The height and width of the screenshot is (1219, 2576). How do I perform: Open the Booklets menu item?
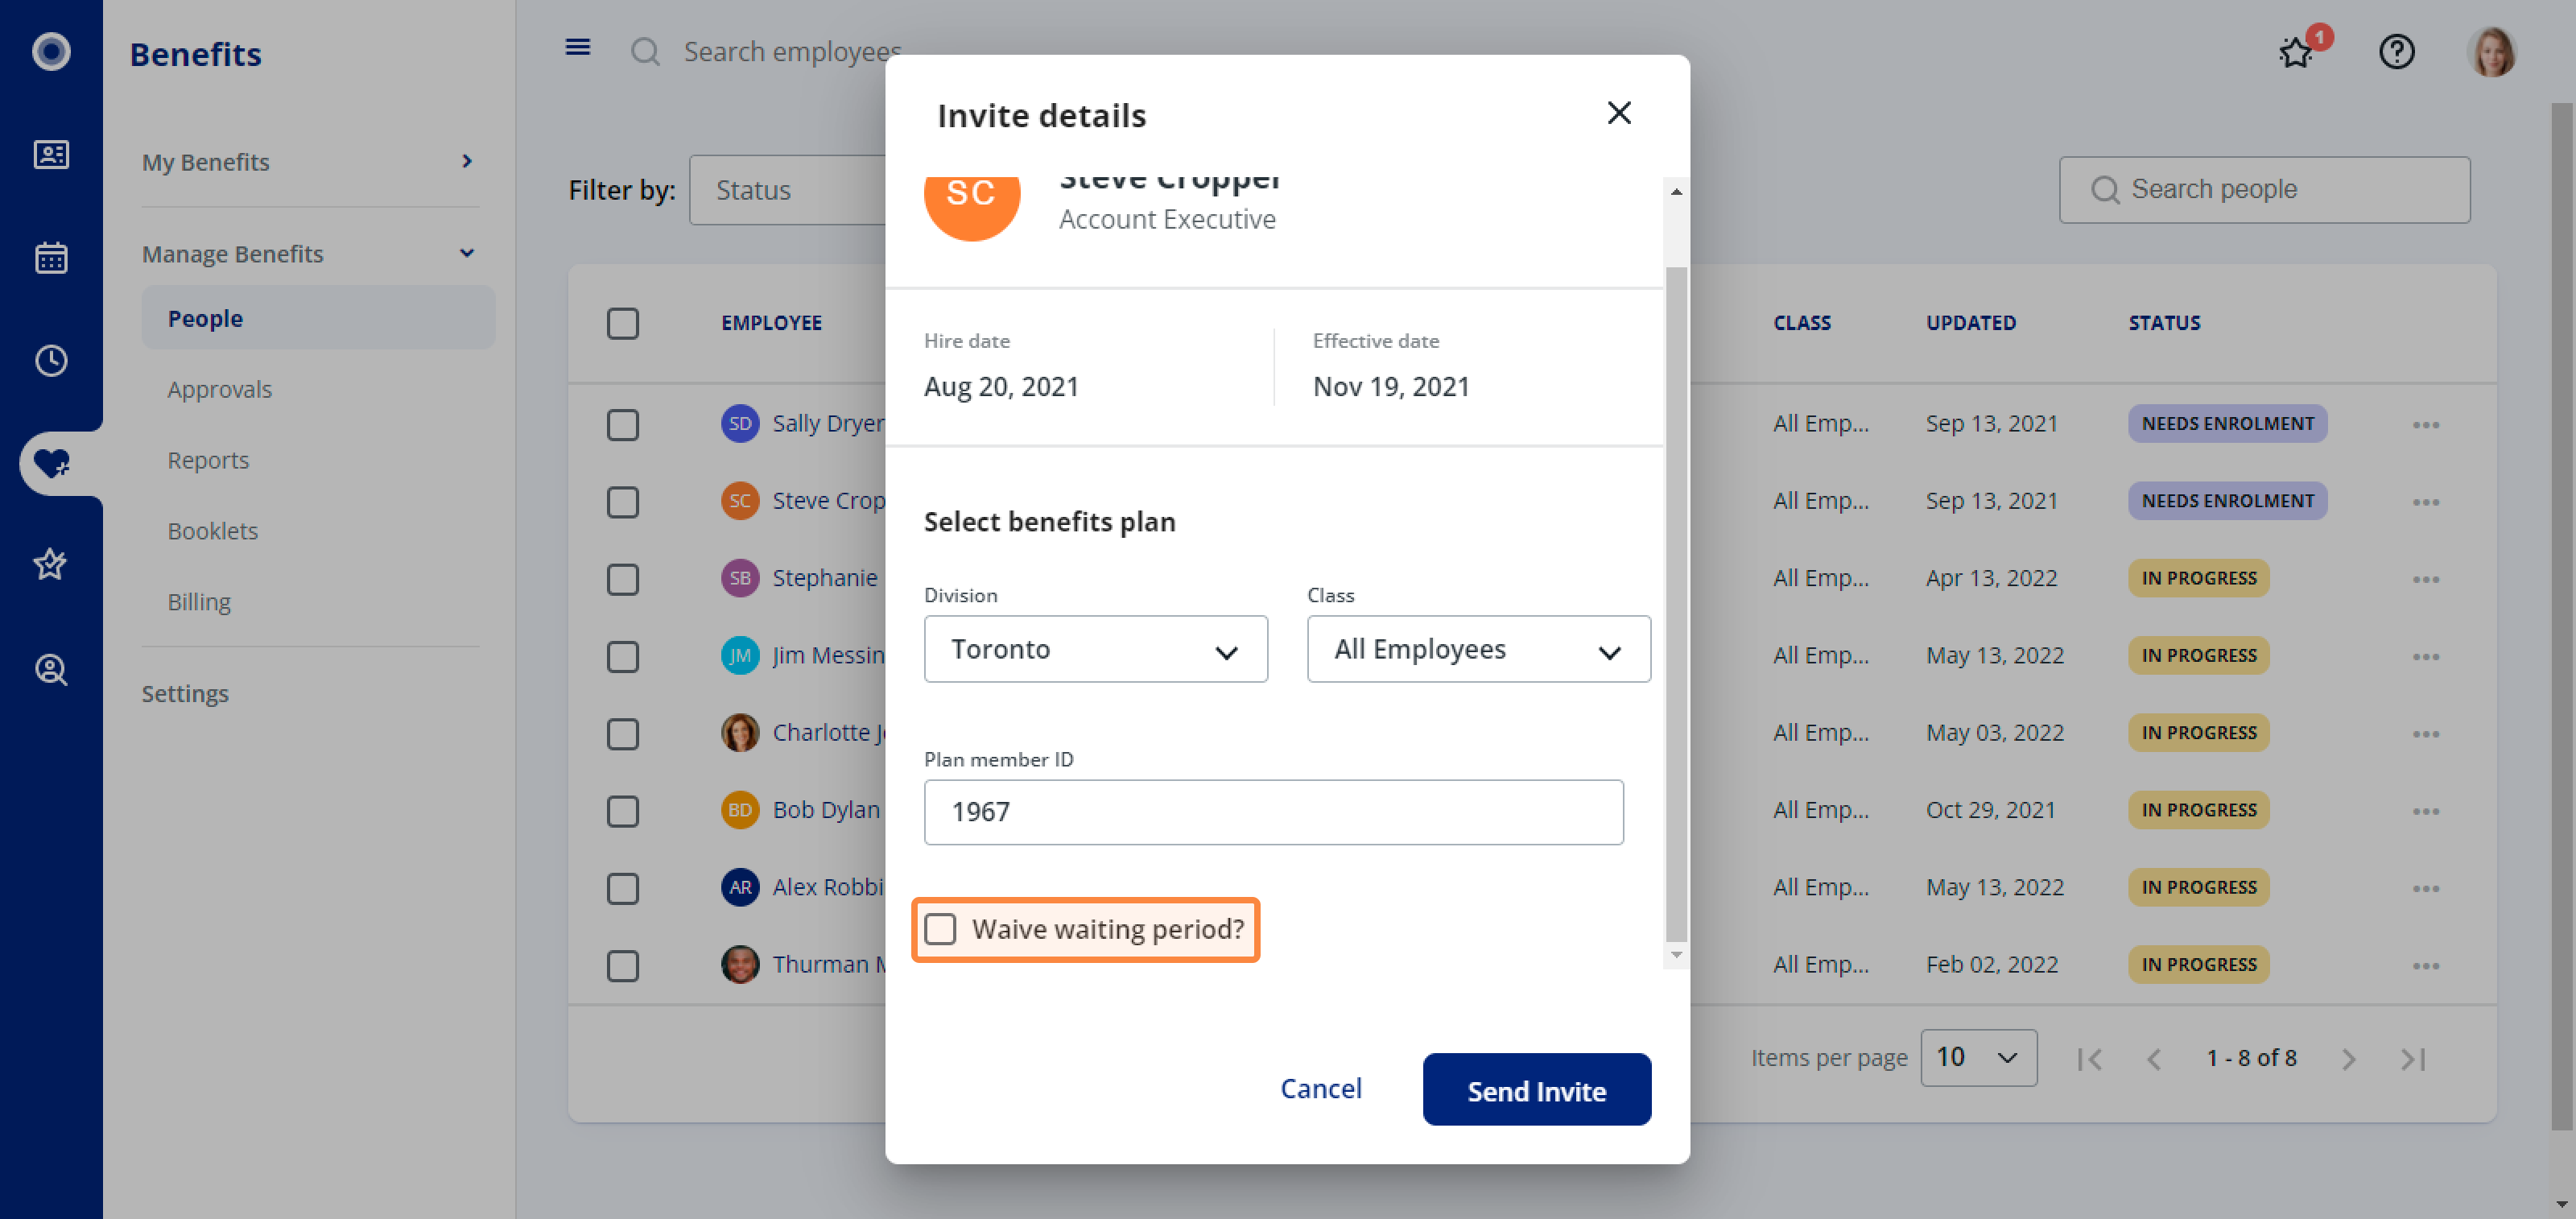212,531
